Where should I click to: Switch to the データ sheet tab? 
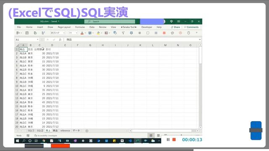coord(76,130)
